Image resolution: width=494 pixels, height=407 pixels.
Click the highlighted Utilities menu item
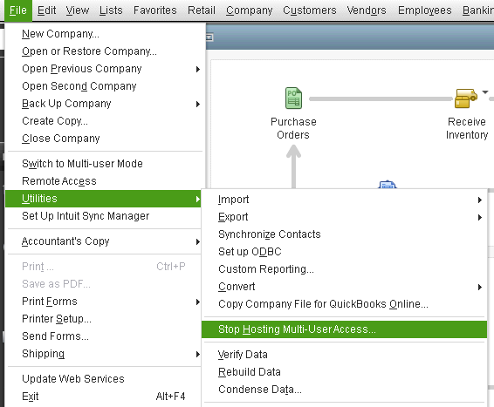pos(103,199)
